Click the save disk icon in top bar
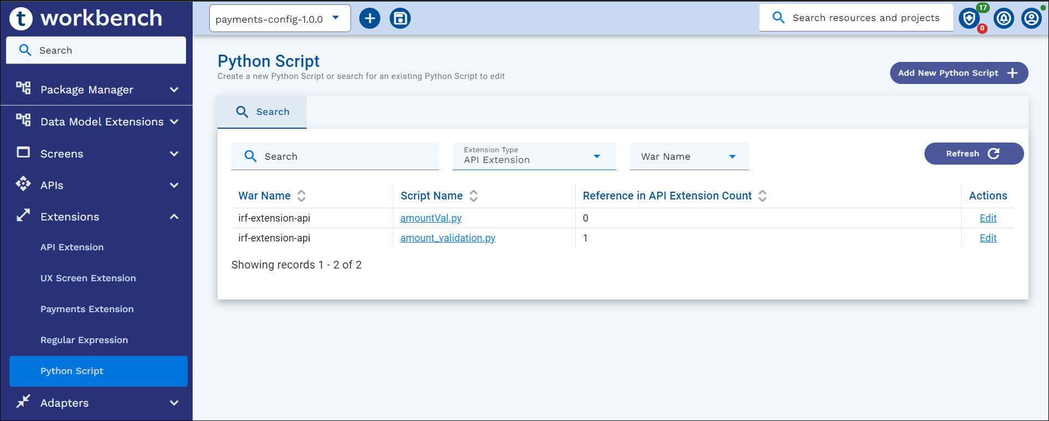1049x421 pixels. click(x=400, y=18)
